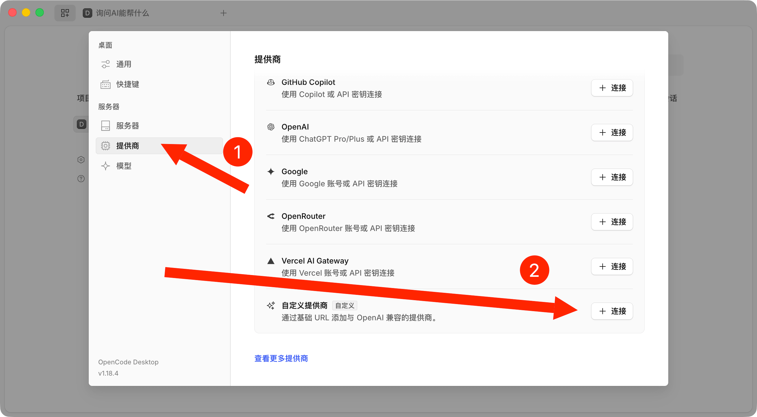Click the sparkle icon beside 模型

tap(106, 166)
